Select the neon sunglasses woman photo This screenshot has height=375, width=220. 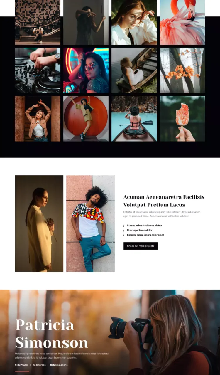(x=86, y=70)
